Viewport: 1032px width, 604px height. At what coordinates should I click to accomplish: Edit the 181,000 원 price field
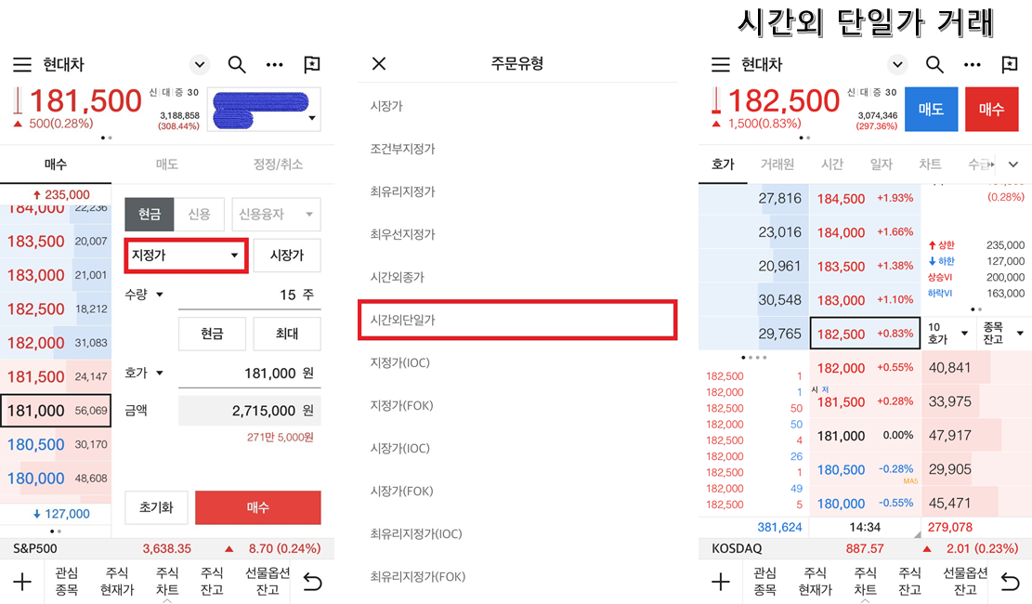[250, 374]
